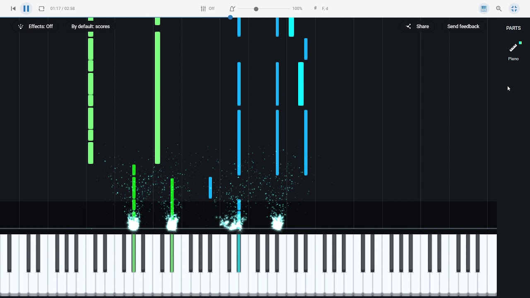Select the Piano part
This screenshot has width=530, height=298.
[513, 52]
